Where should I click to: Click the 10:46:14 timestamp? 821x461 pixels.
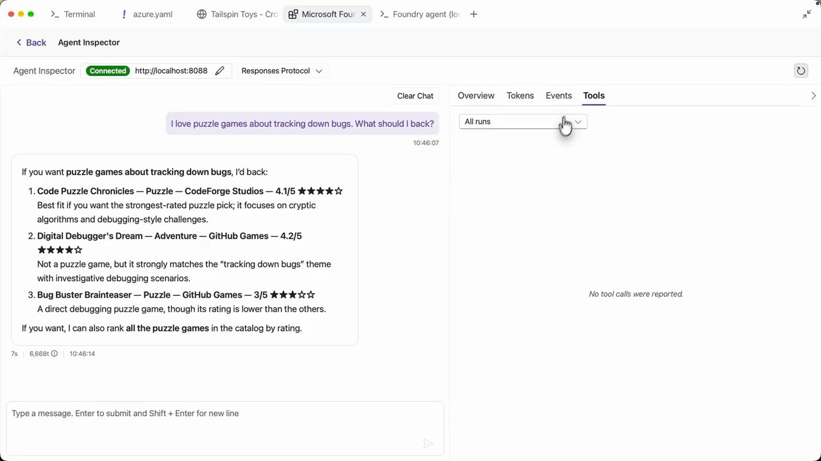click(x=82, y=353)
